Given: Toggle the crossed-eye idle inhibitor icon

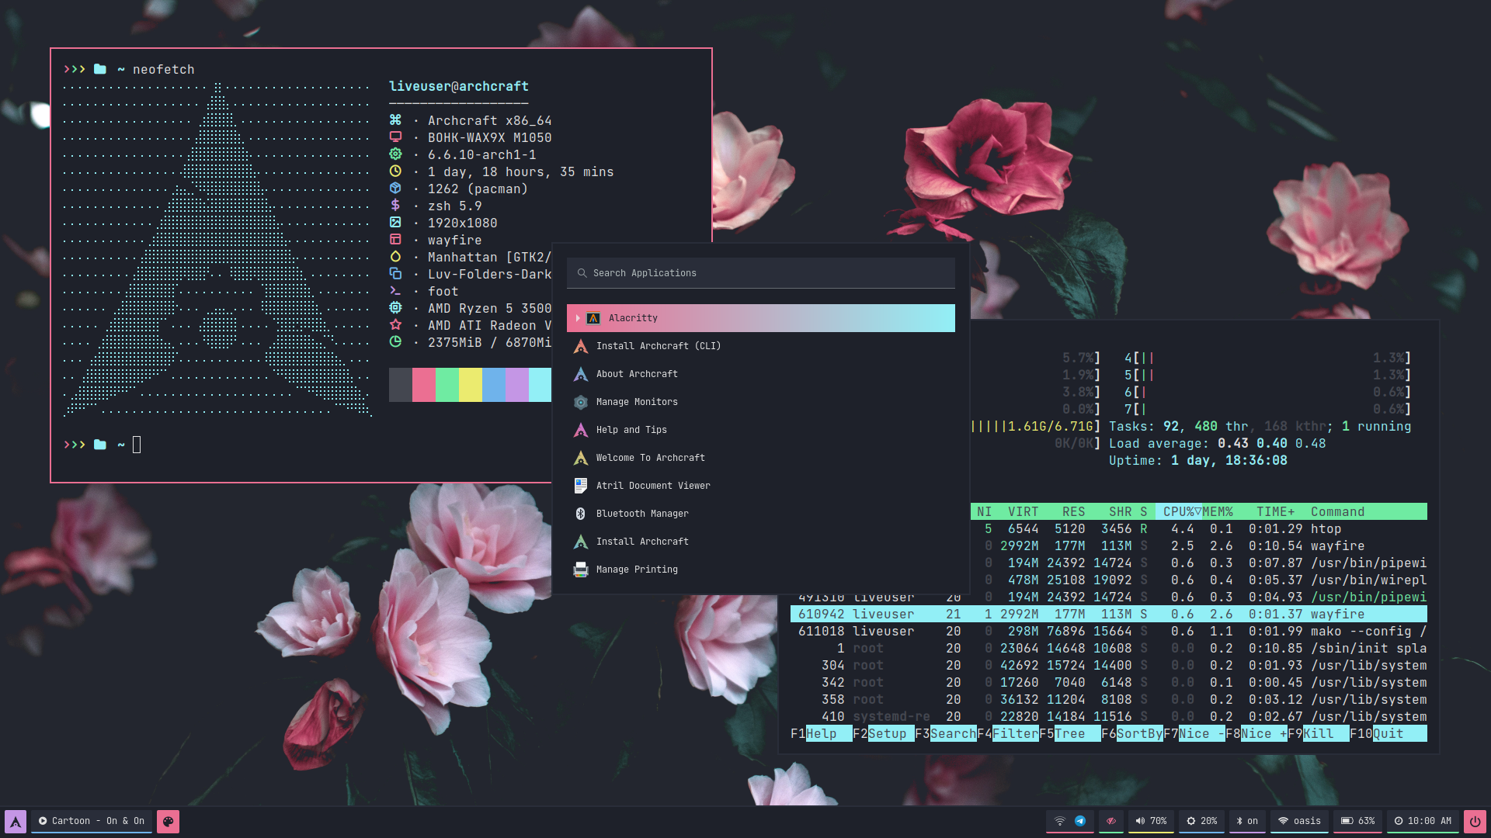Looking at the screenshot, I should (x=1111, y=821).
